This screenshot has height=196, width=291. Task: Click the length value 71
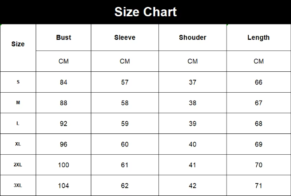pos(259,186)
